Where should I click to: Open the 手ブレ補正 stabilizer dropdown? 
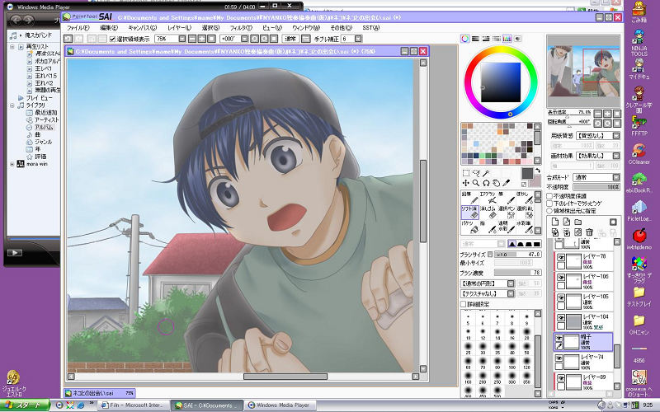point(358,39)
